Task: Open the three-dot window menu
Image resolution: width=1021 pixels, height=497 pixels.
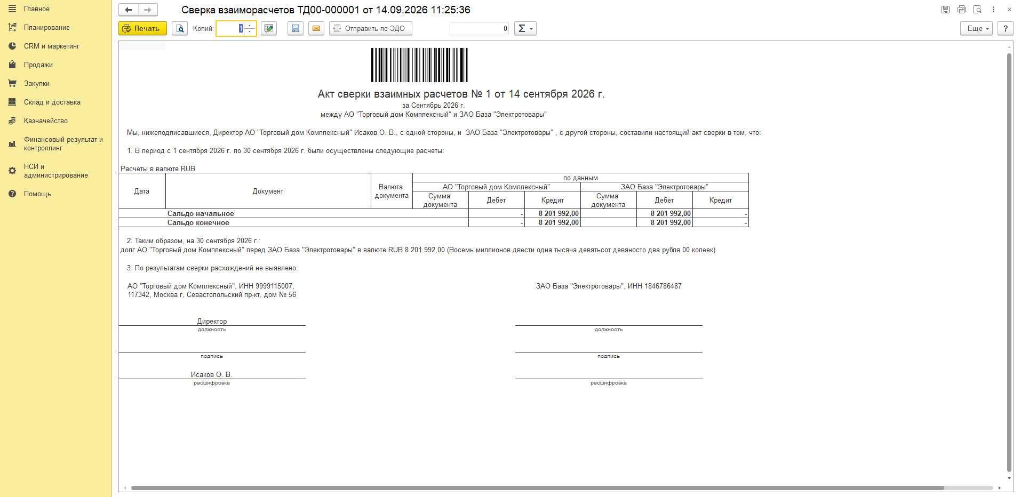Action: tap(993, 10)
